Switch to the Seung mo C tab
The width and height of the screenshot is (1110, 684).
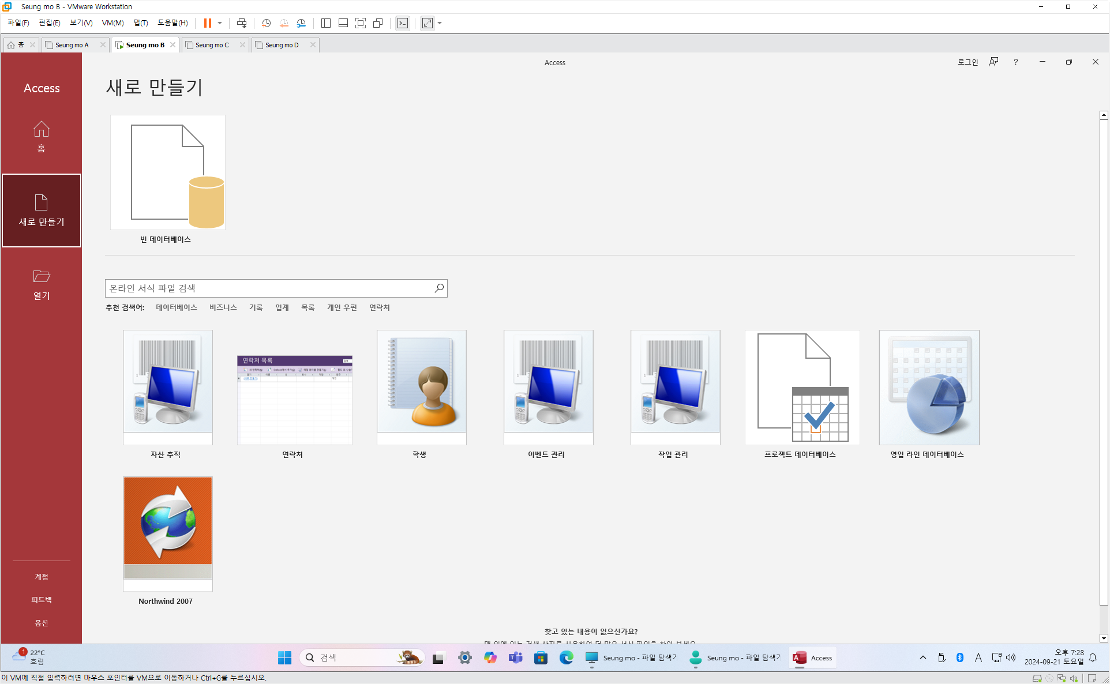click(212, 45)
